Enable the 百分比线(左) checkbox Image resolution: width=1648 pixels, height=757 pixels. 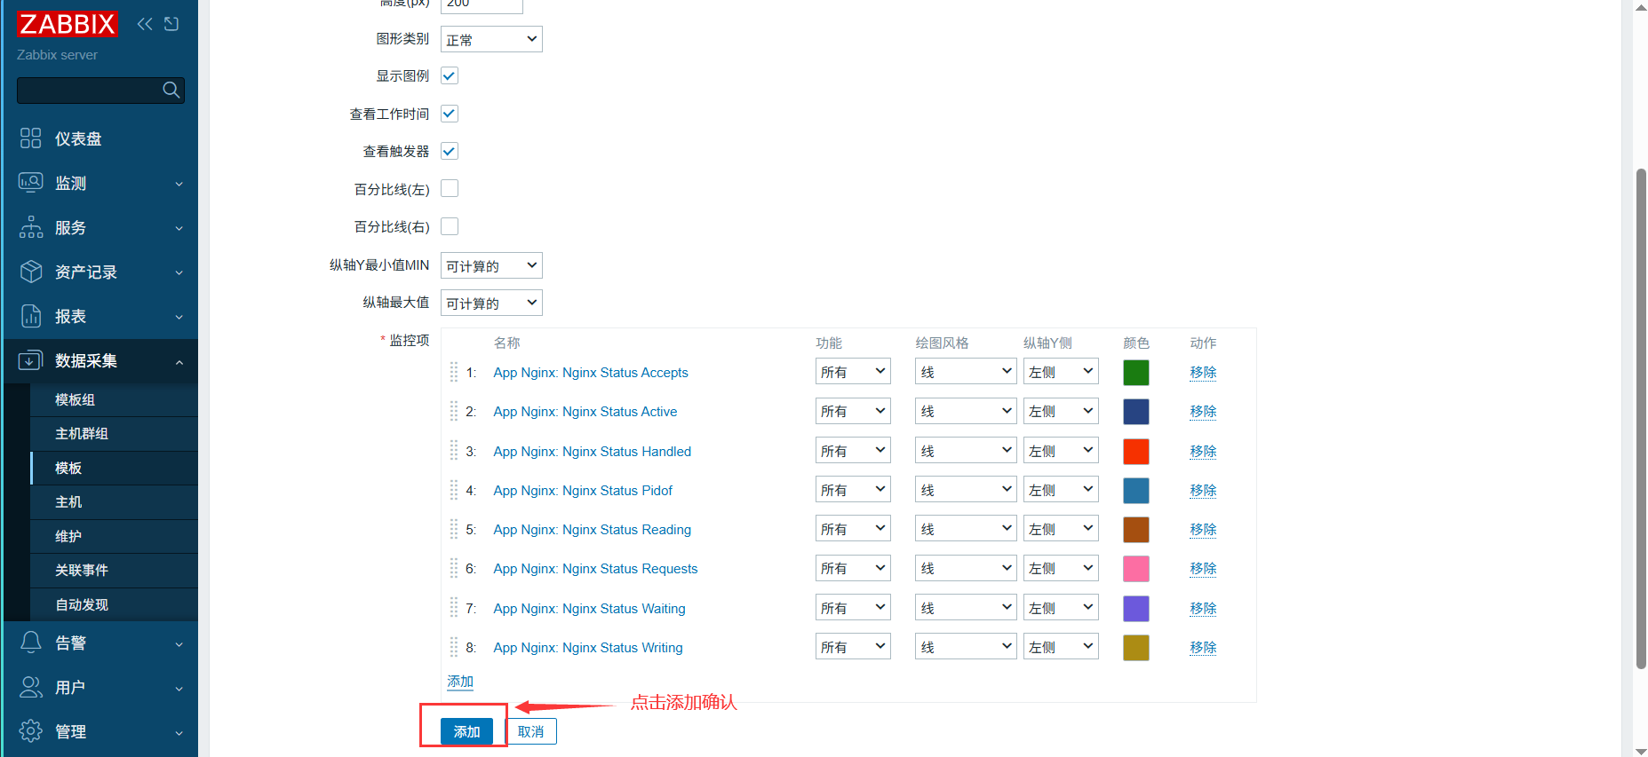(x=450, y=189)
